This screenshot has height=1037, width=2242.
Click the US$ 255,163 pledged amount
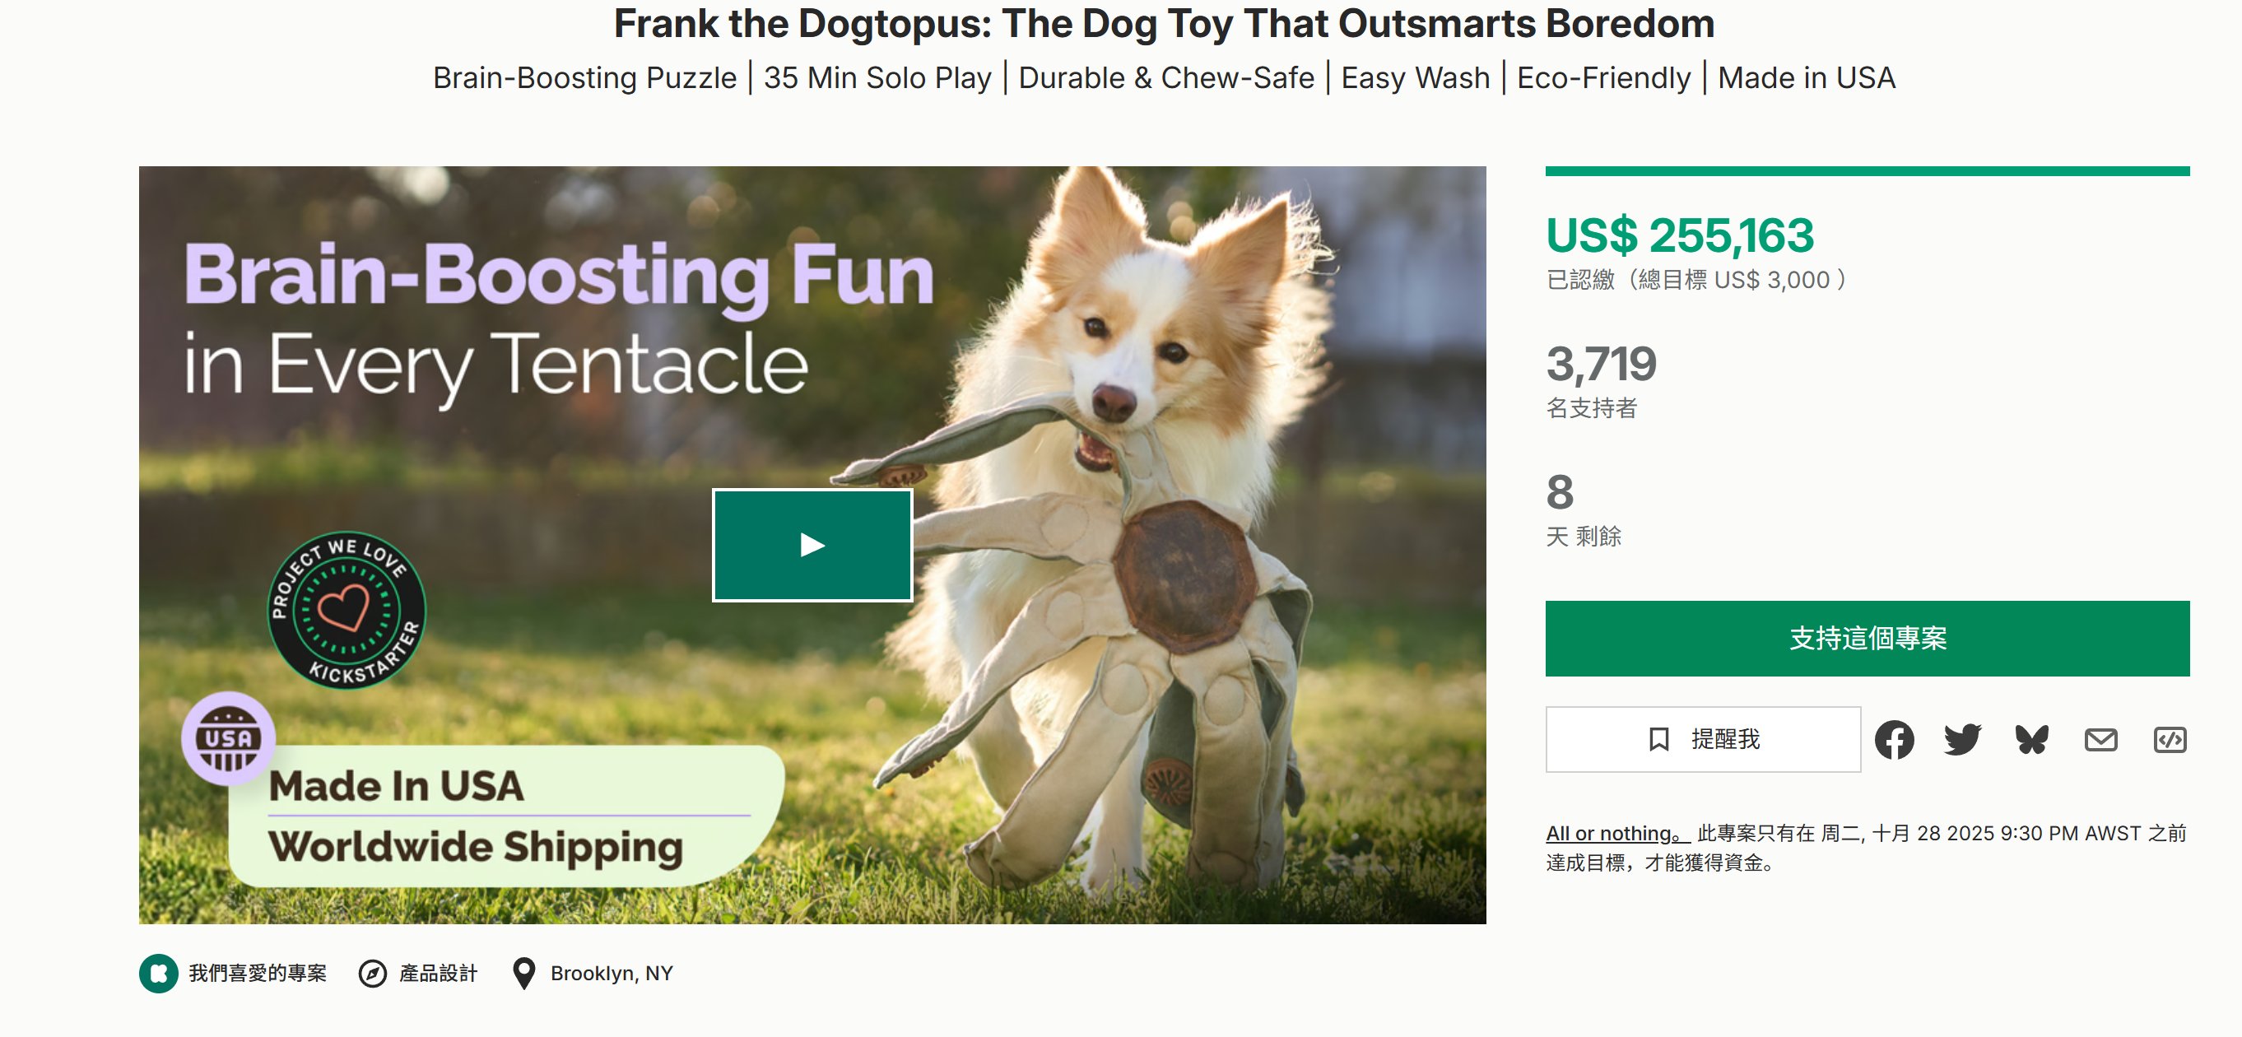pos(1679,235)
